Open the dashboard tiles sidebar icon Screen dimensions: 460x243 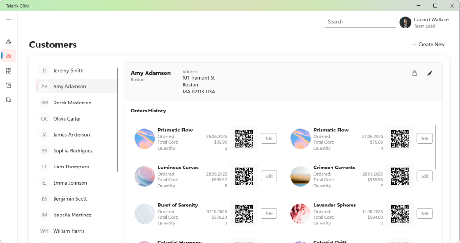9,70
